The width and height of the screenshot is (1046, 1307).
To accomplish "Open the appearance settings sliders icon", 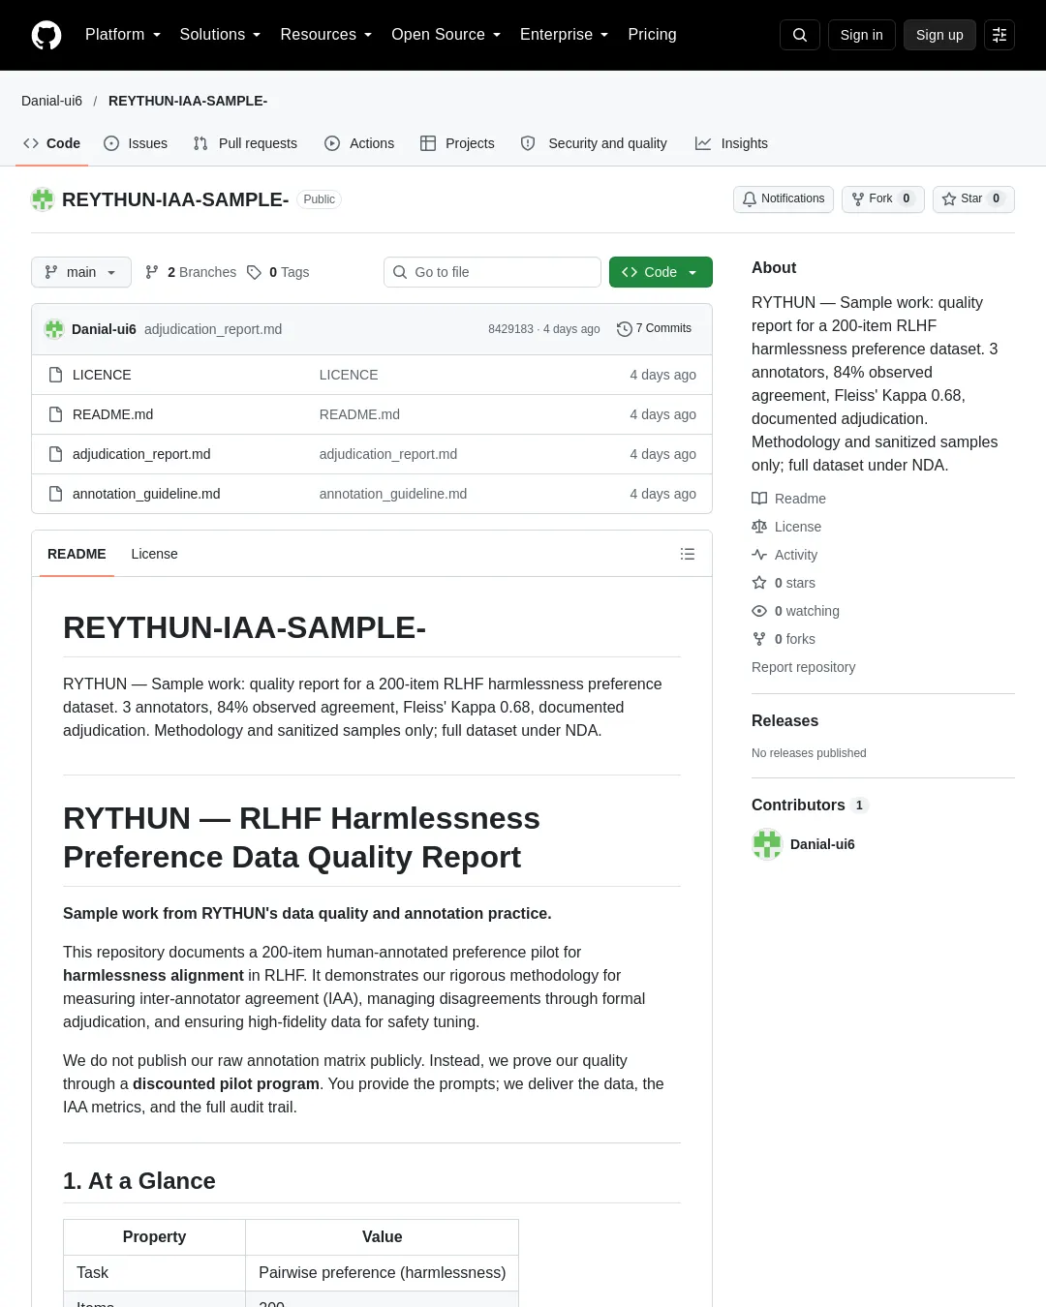I will point(1000,35).
